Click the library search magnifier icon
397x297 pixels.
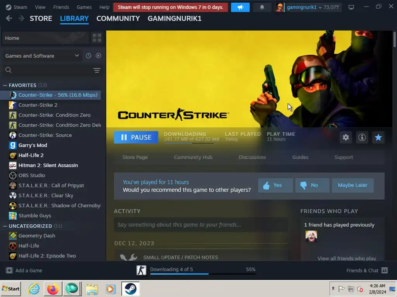(9, 70)
